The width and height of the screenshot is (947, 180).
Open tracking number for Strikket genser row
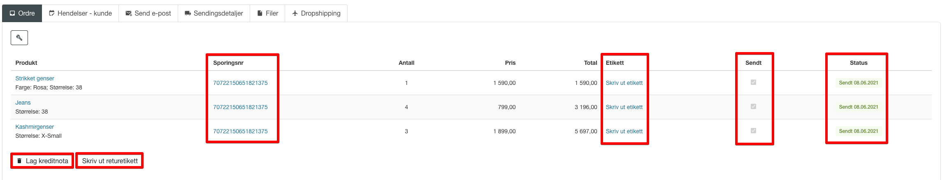point(240,83)
